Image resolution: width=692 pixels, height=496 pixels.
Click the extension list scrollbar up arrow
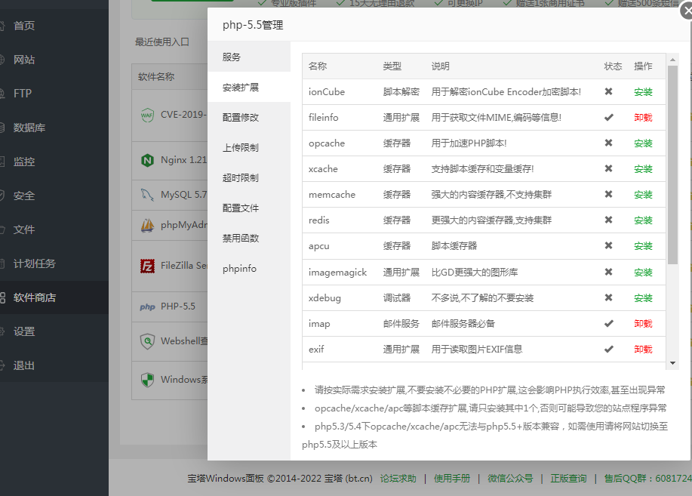coord(672,59)
